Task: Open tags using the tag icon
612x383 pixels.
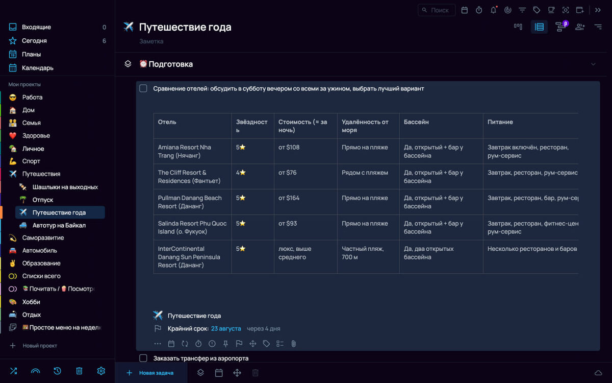Action: click(537, 9)
